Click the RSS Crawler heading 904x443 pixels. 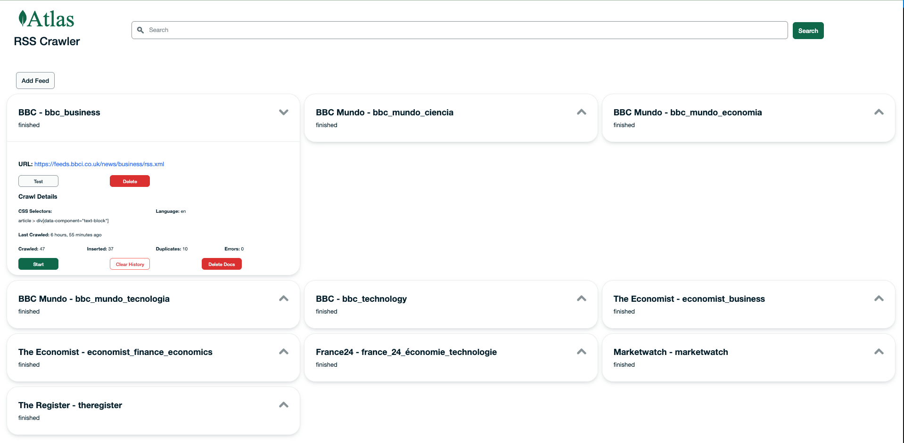click(x=47, y=41)
